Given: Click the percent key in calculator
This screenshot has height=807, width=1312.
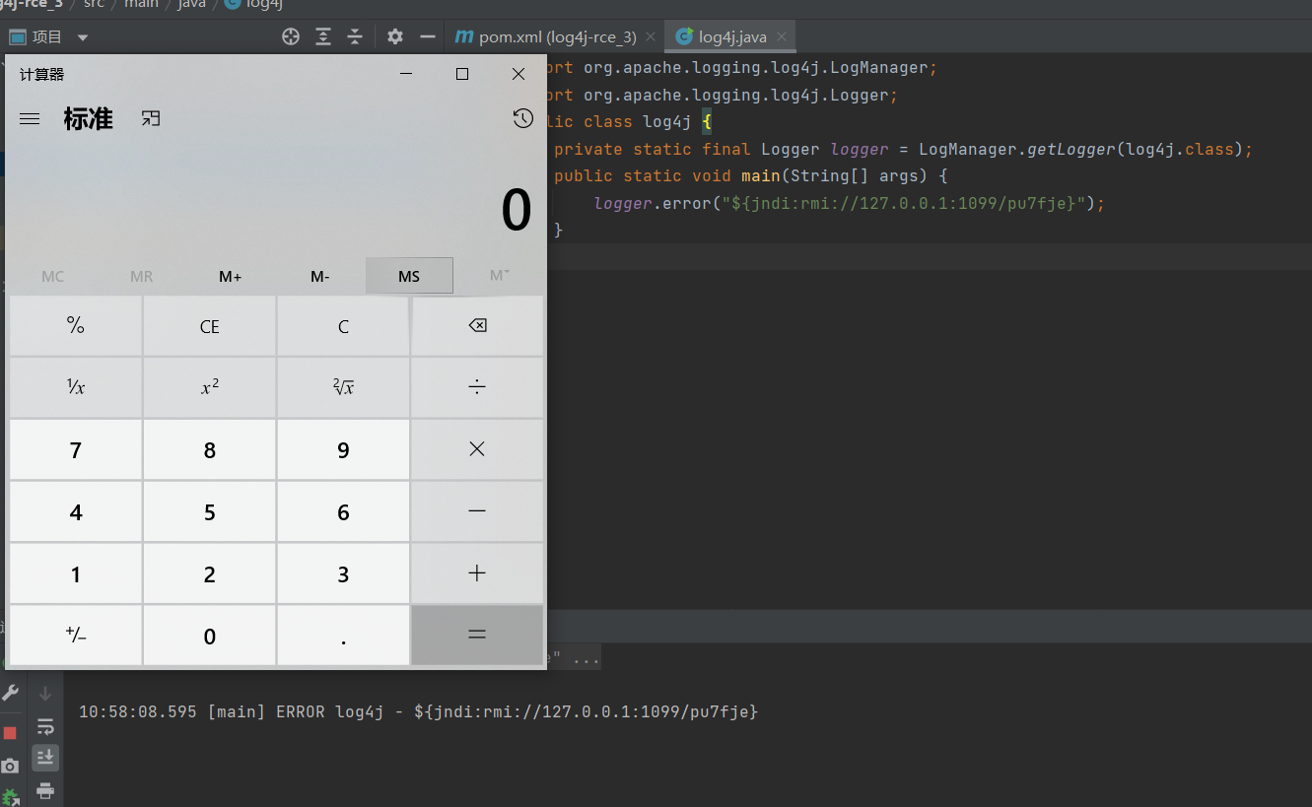Looking at the screenshot, I should click(76, 326).
